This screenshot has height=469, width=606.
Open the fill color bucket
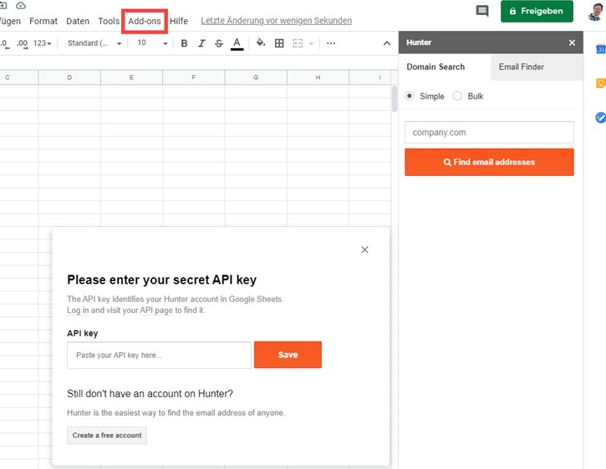point(261,43)
